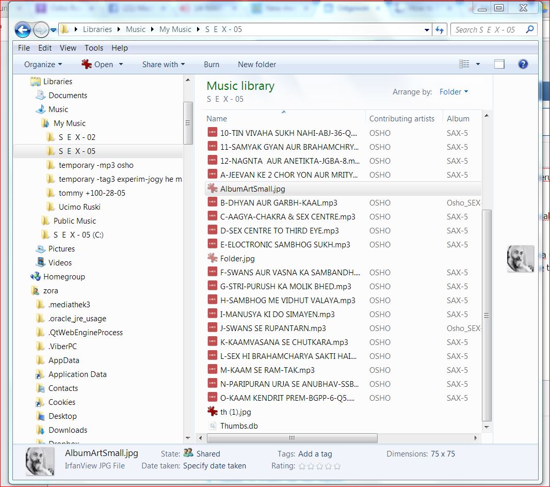The height and width of the screenshot is (487, 550).
Task: Select the Thumbs.db file icon
Action: 212,426
